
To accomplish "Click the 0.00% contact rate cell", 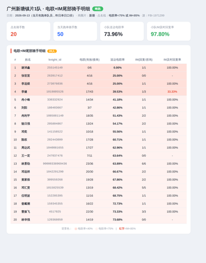I will (x=117, y=68).
